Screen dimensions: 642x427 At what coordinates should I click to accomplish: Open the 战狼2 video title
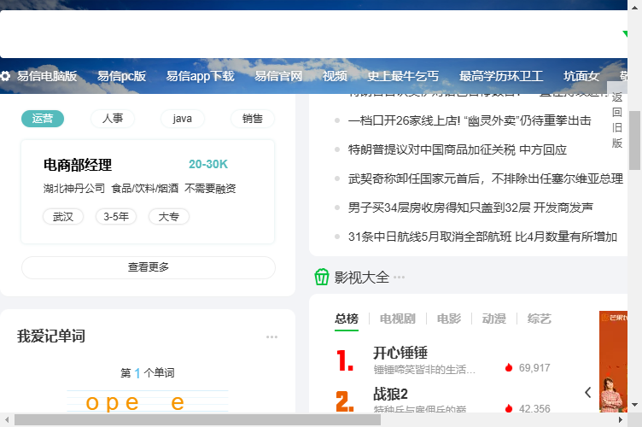pyautogui.click(x=391, y=394)
